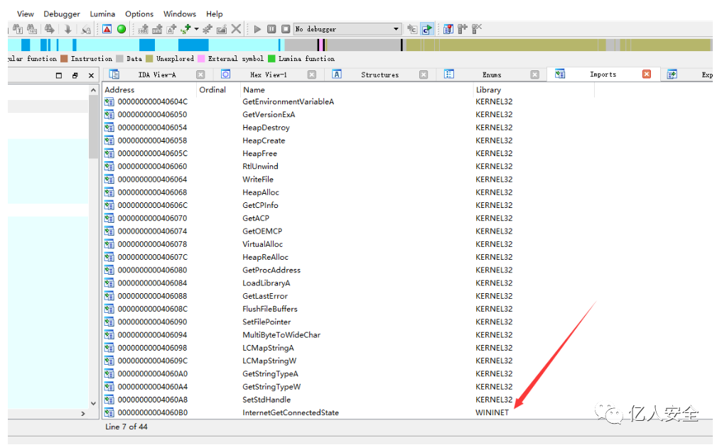Sort imports by Address column header
Viewport: 722px width, 445px height.
[x=149, y=89]
